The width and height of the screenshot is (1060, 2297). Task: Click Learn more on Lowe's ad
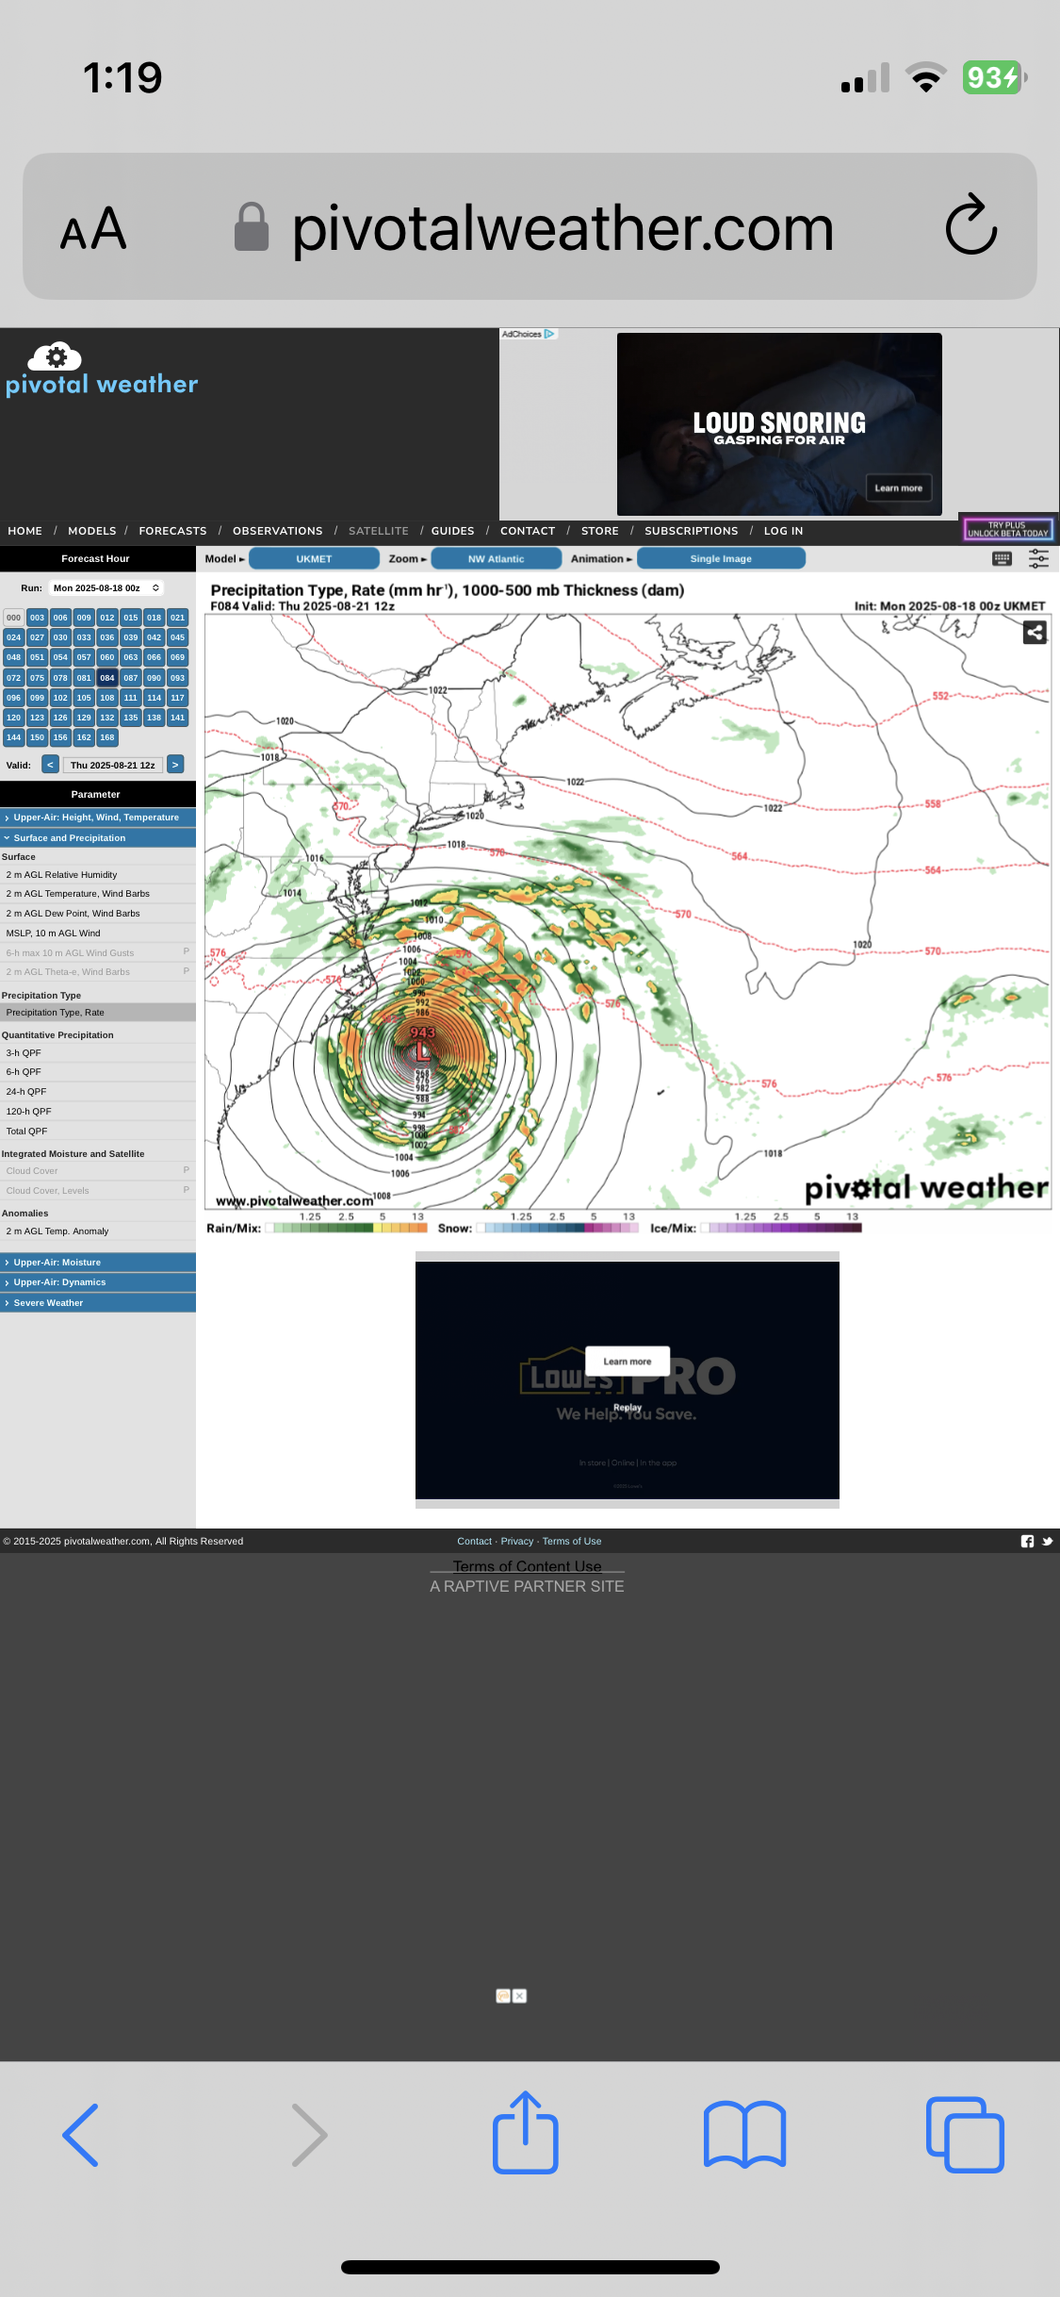click(x=628, y=1361)
